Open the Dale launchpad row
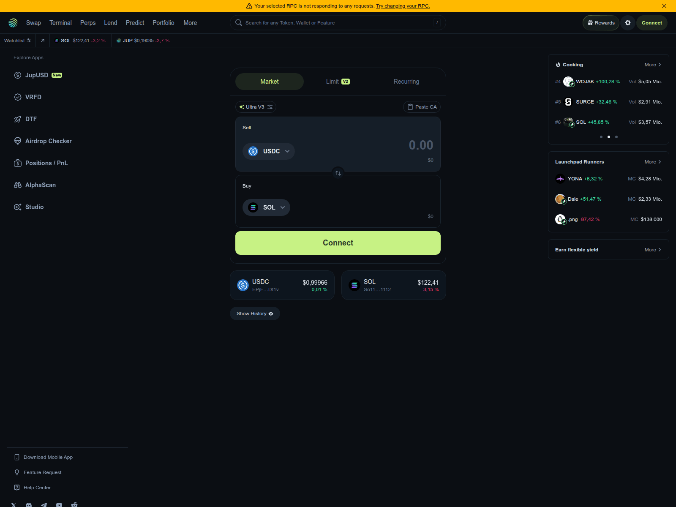The image size is (676, 507). pos(608,199)
